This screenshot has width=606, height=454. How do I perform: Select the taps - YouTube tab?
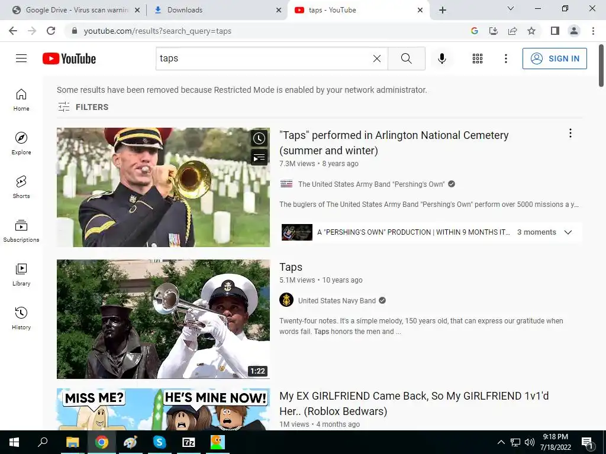coord(357,10)
